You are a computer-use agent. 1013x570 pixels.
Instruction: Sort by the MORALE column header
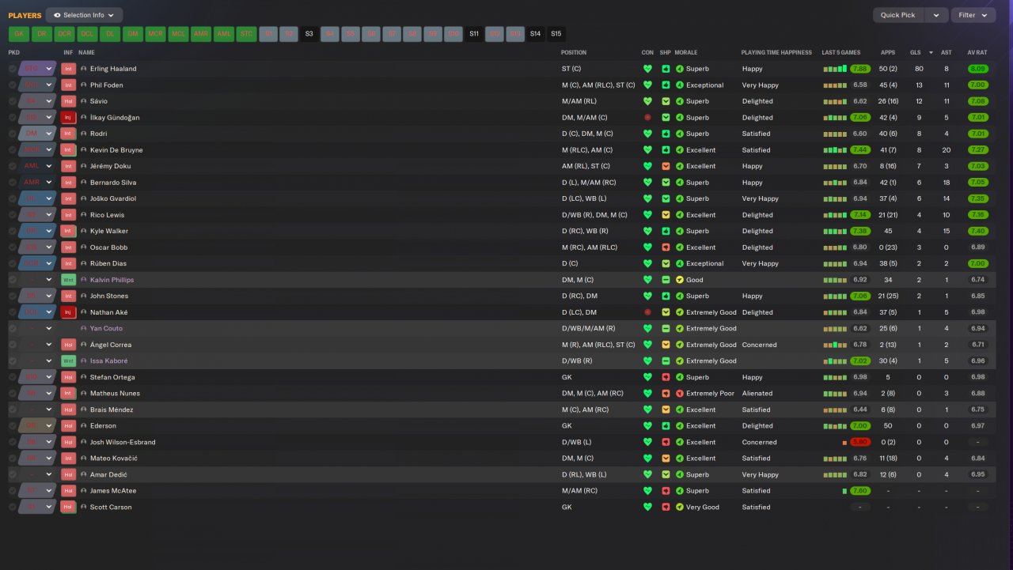686,52
